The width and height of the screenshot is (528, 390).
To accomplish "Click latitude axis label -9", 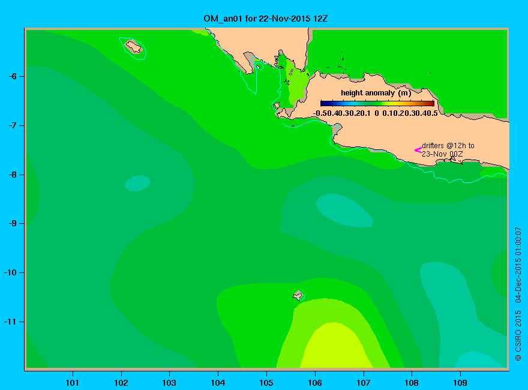I will click(13, 224).
